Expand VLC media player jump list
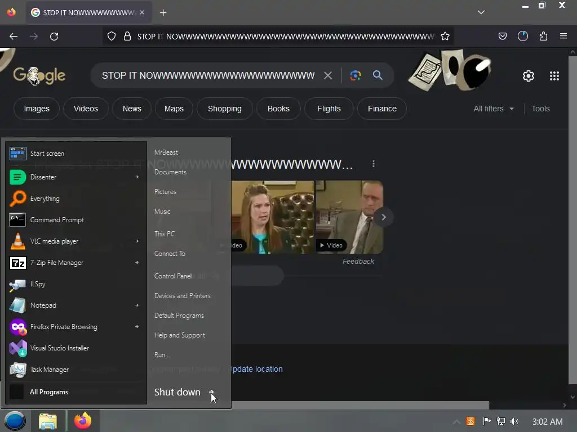The height and width of the screenshot is (432, 577). (137, 241)
